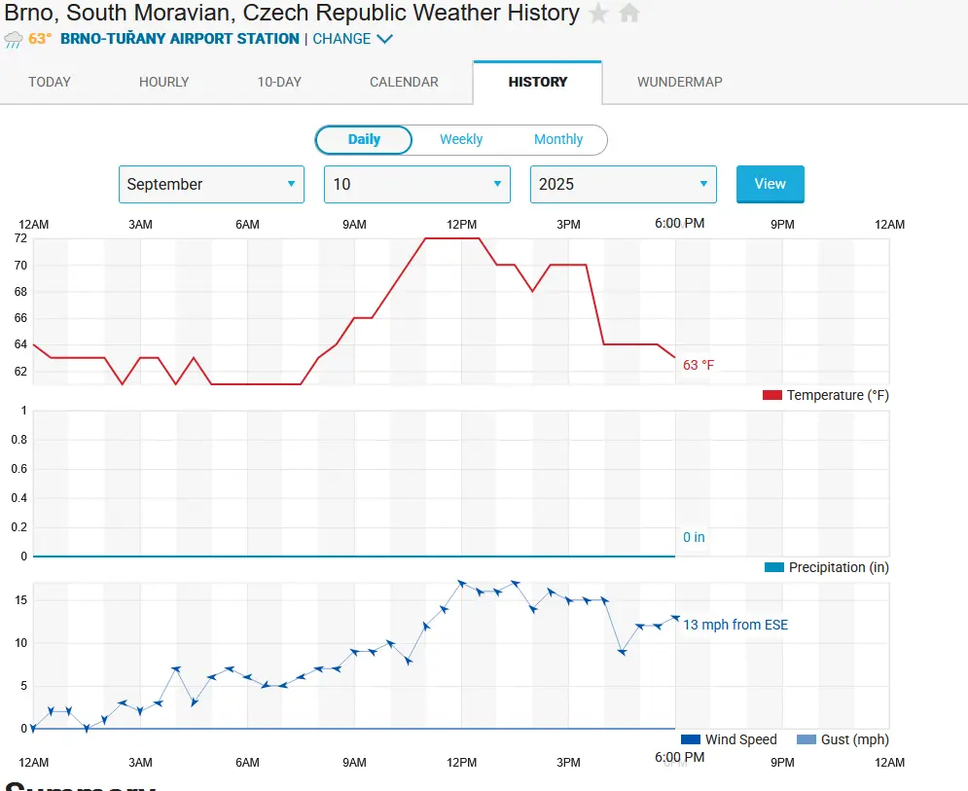This screenshot has width=968, height=791.
Task: Expand the station CHANGE chevron
Action: tap(384, 39)
